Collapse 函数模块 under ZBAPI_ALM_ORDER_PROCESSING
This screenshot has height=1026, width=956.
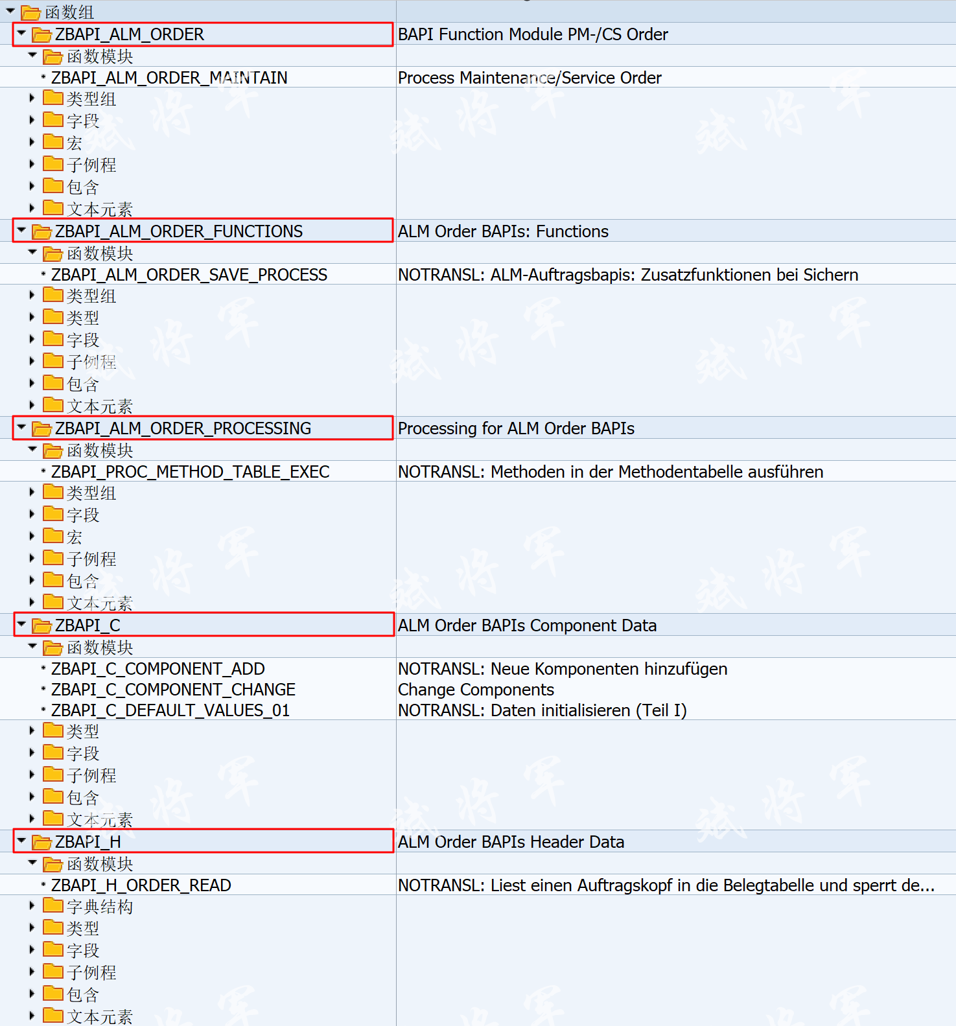32,449
